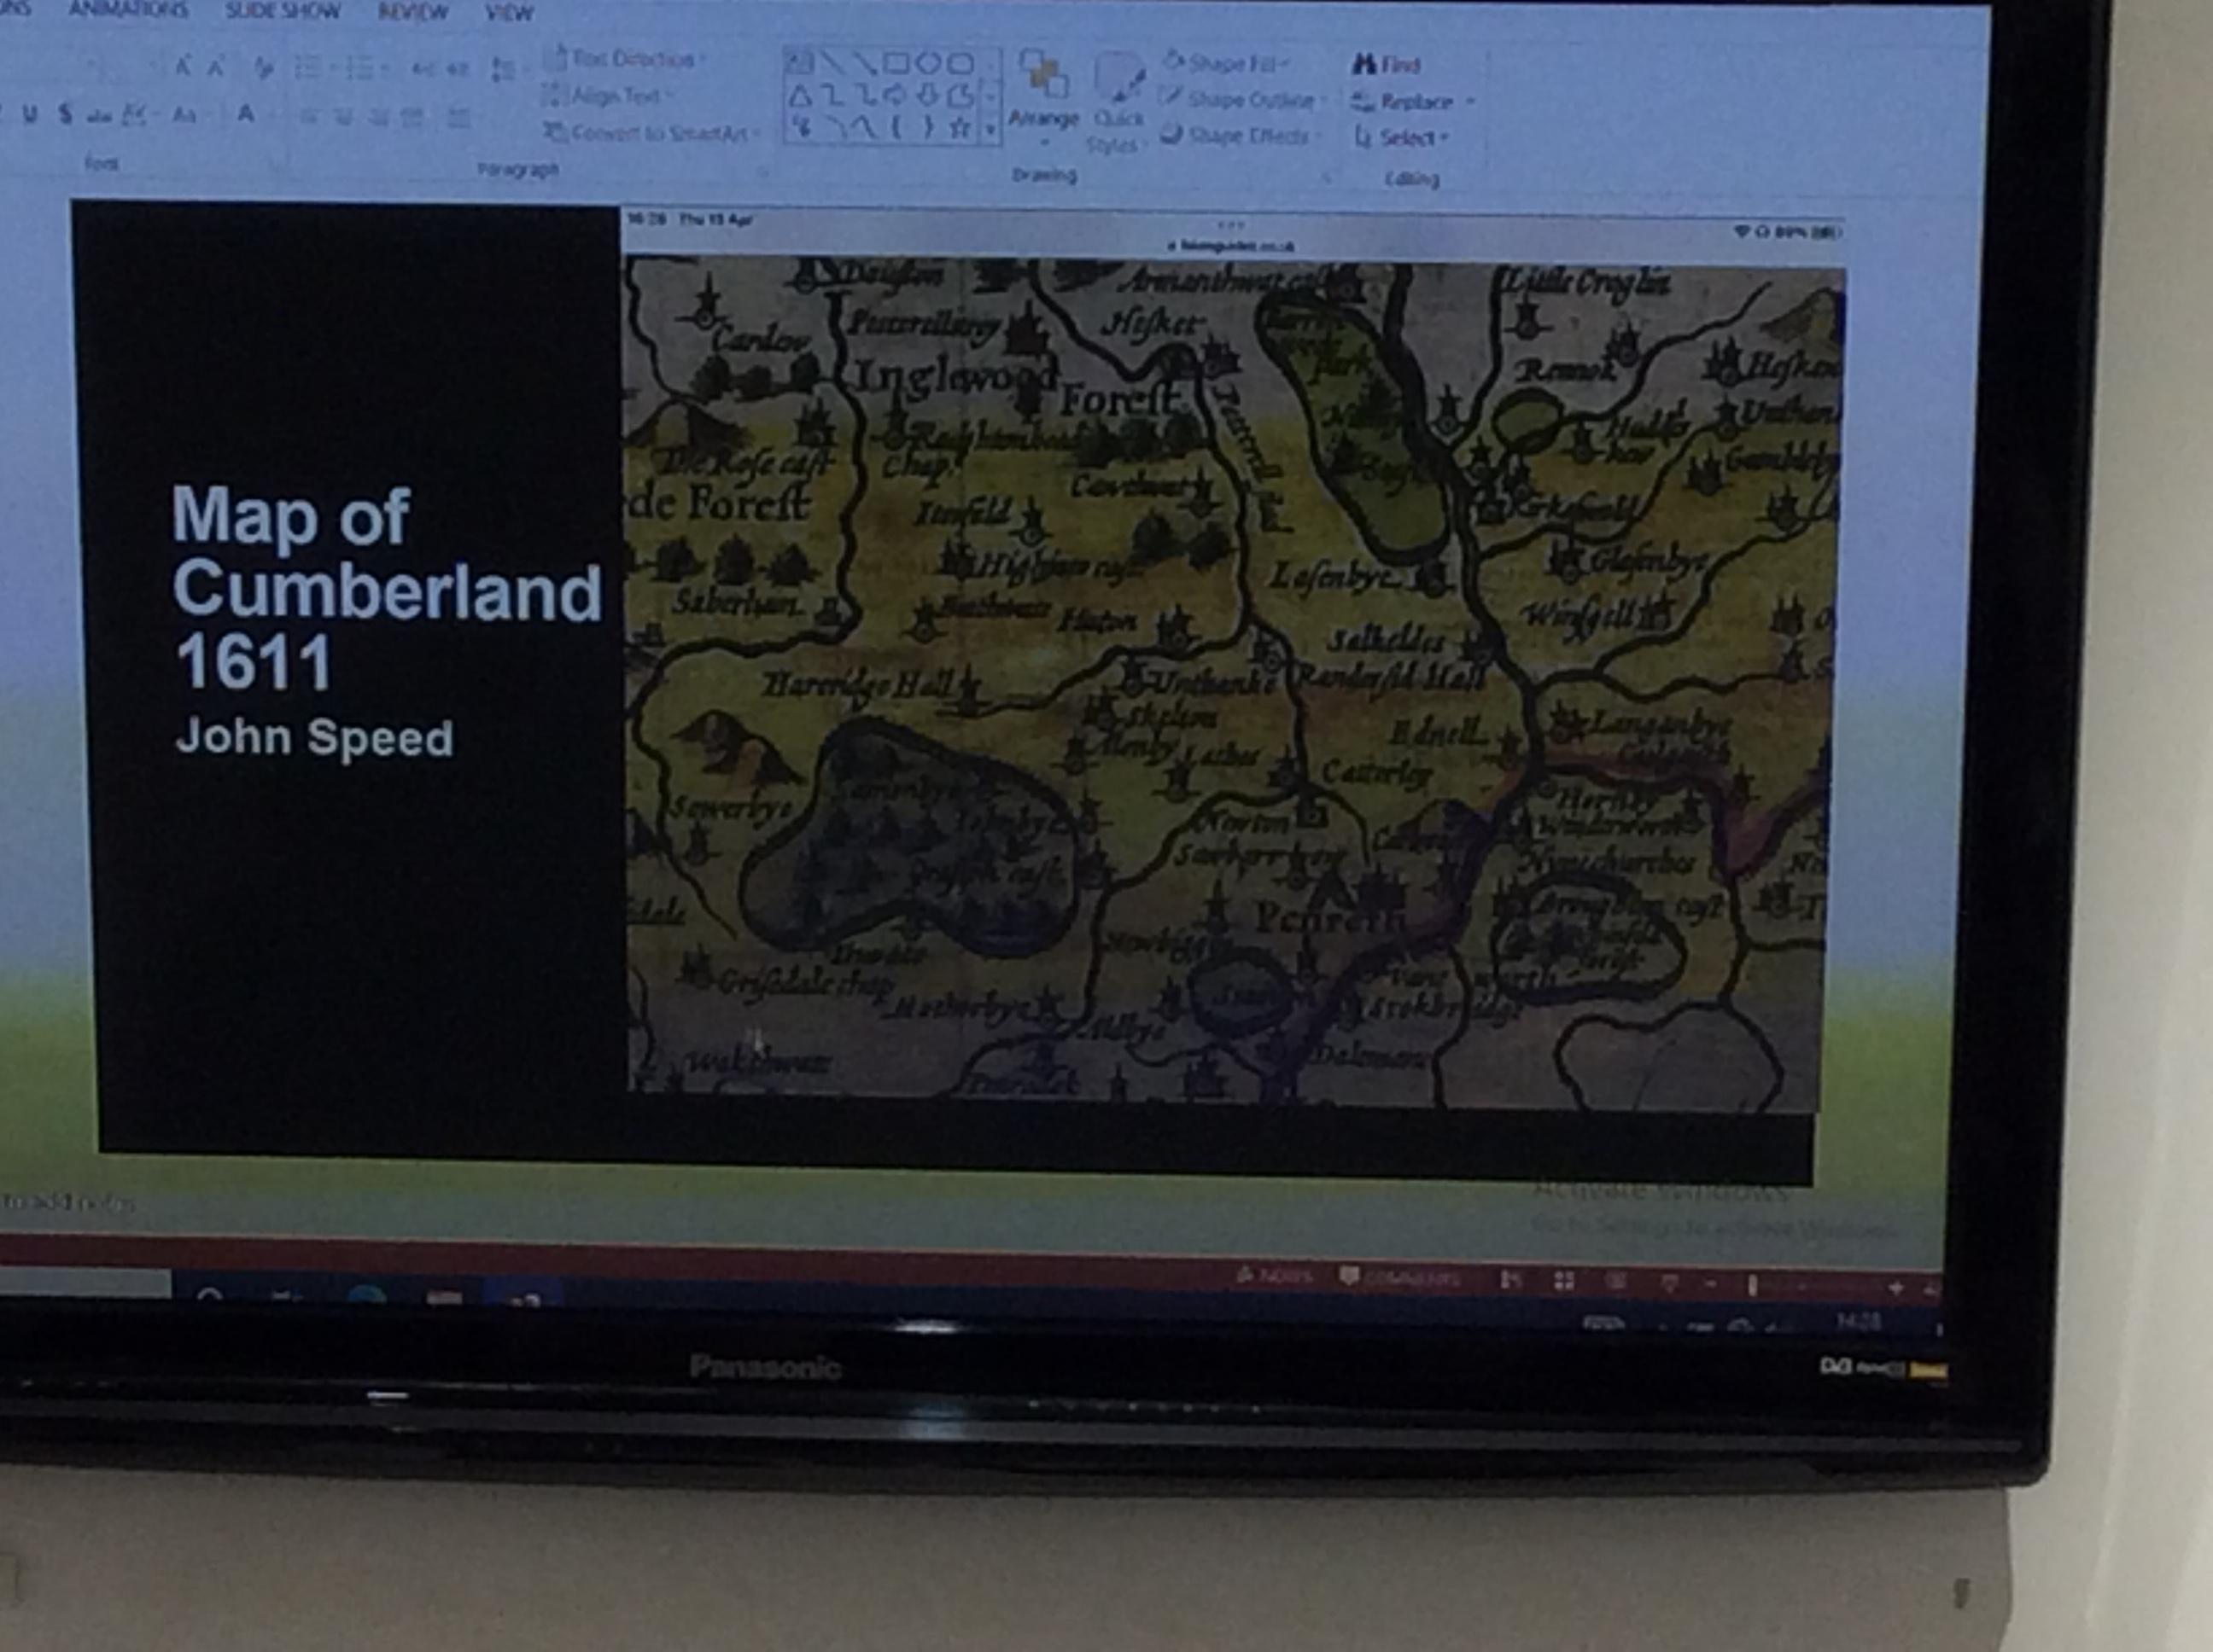Switch to the REVIEW ribbon tab

tap(413, 12)
